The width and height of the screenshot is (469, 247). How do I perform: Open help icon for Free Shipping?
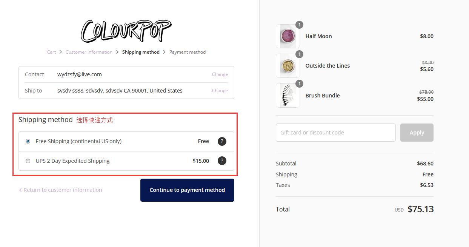(x=222, y=141)
